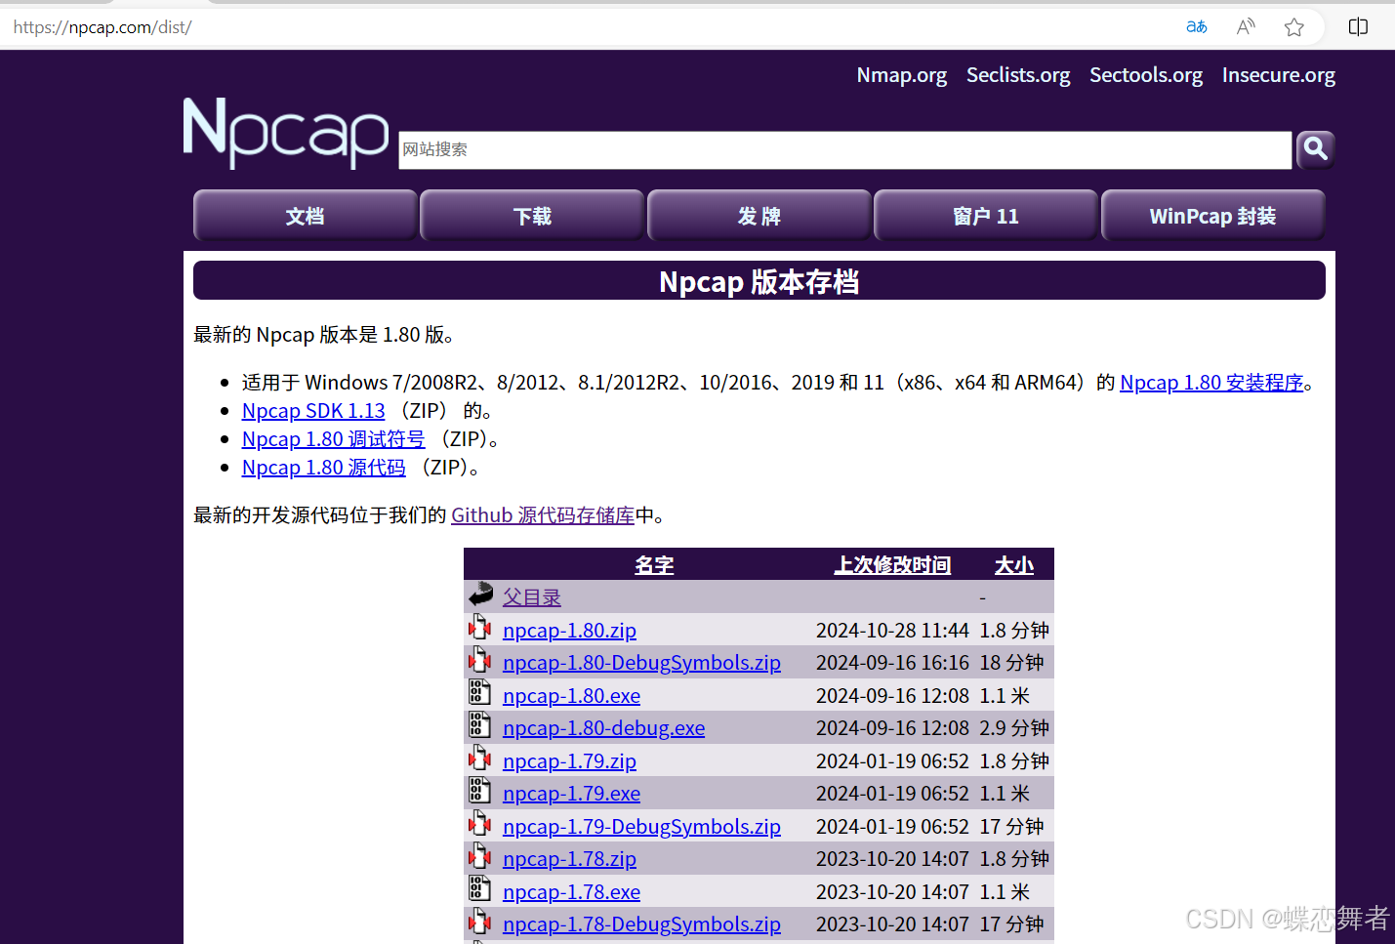Download npcap-1.79-DebugSymbols.zip
This screenshot has height=944, width=1395.
(641, 827)
